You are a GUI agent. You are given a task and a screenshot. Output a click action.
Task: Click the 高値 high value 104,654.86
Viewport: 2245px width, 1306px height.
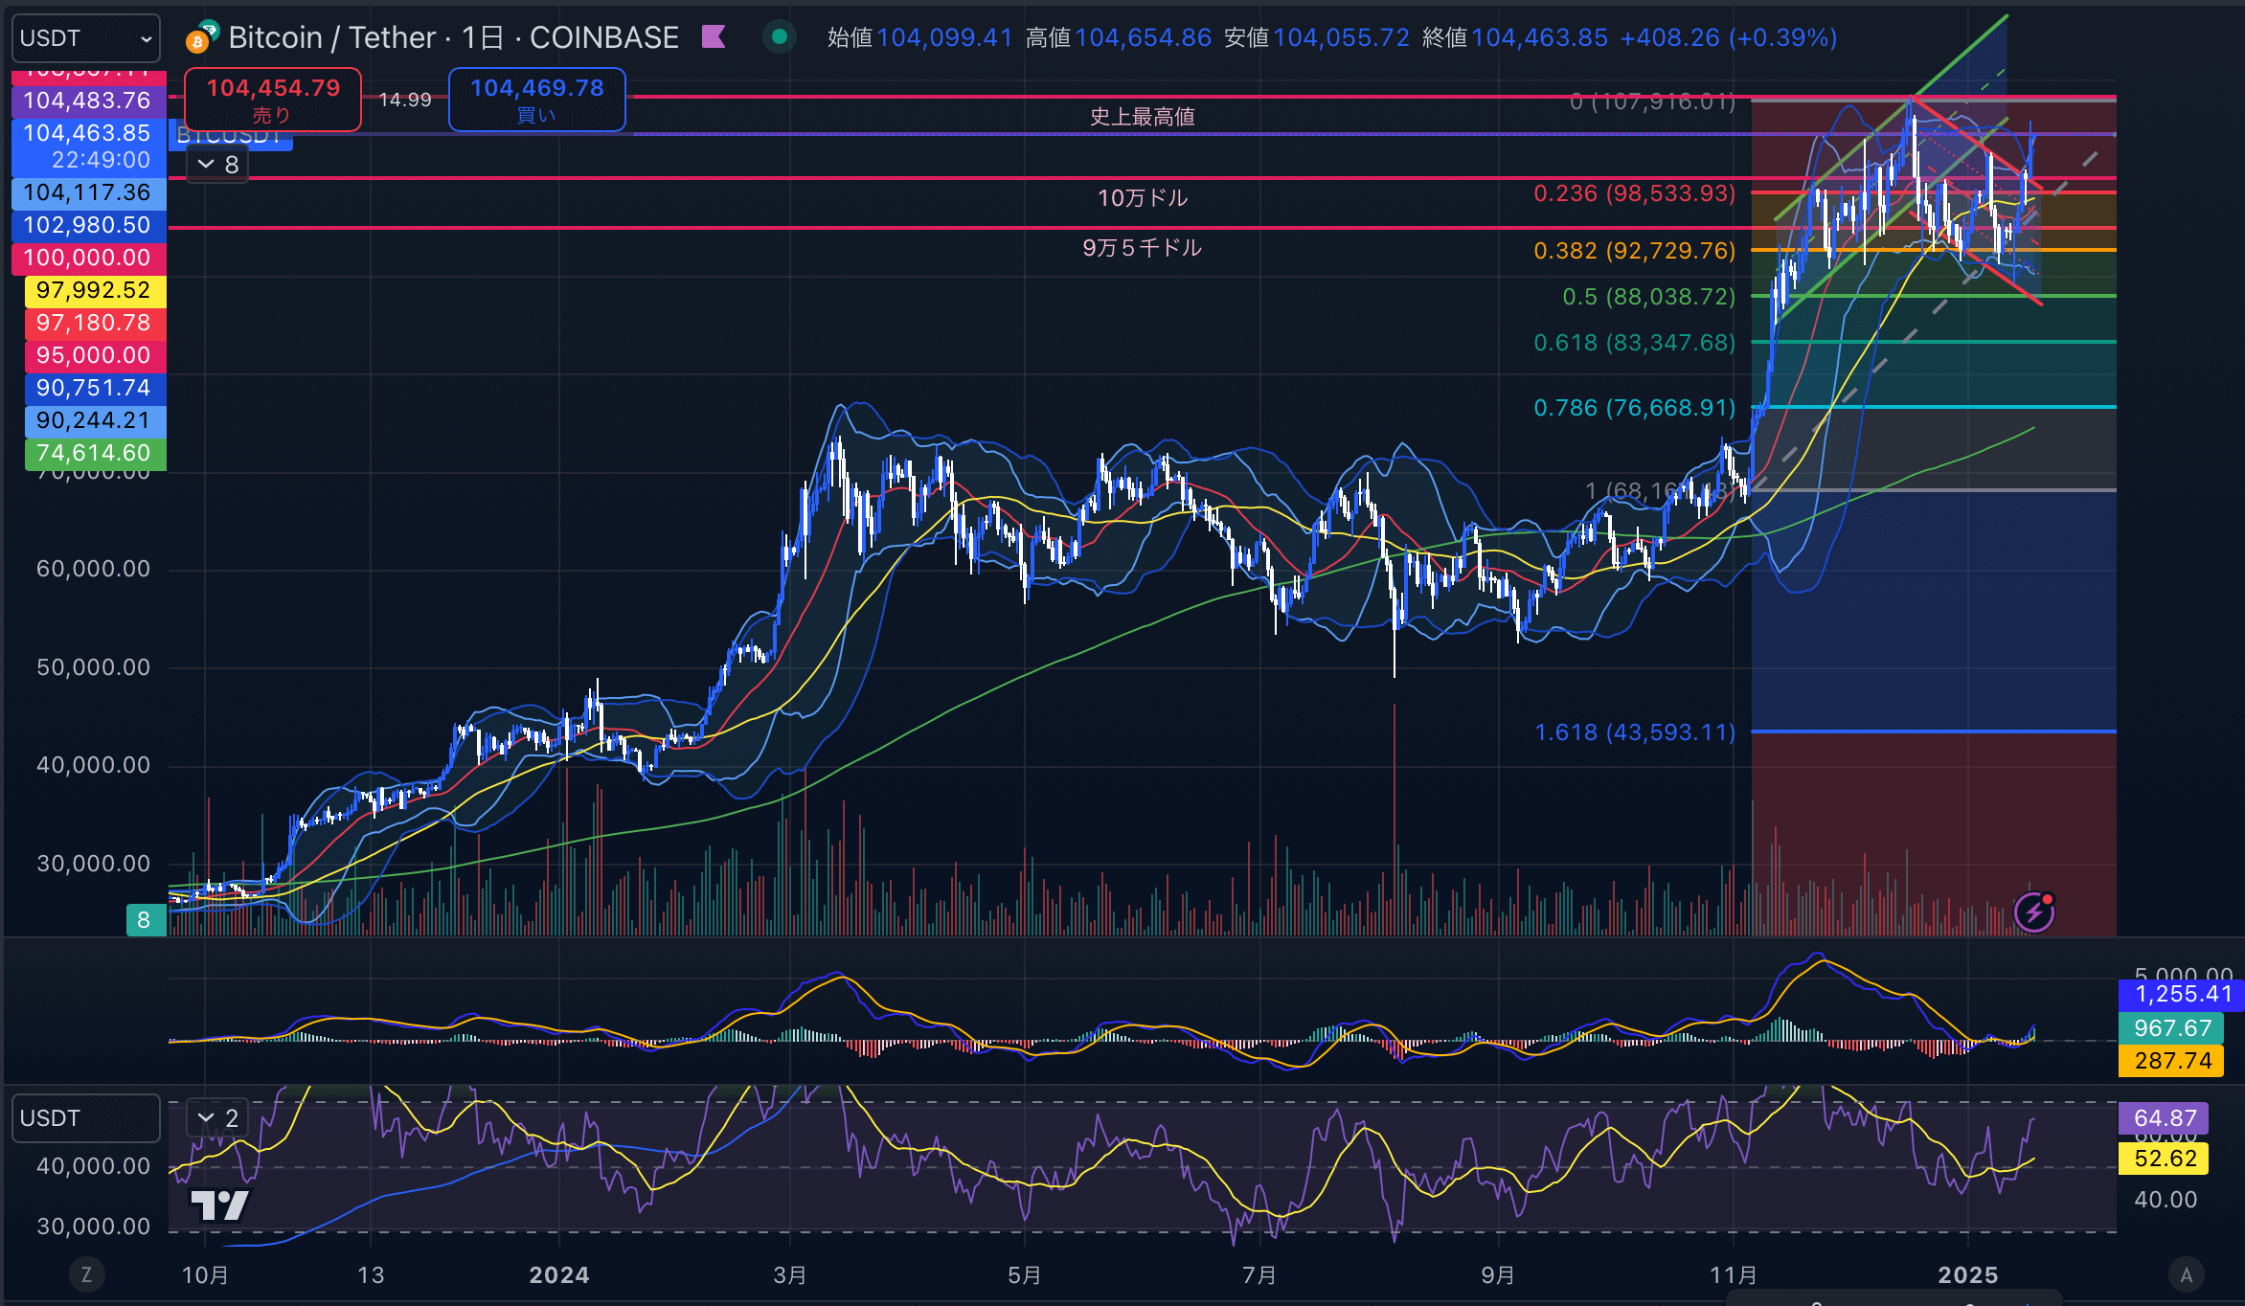tap(1144, 37)
